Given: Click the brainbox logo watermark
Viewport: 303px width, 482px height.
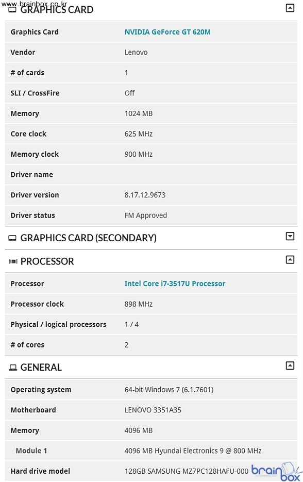Looking at the screenshot, I should 276,472.
